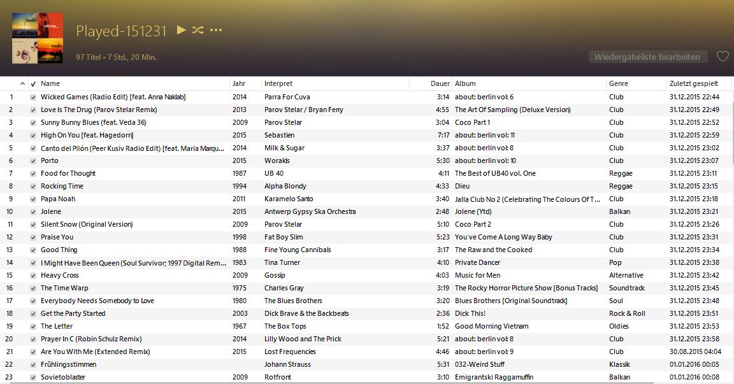The height and width of the screenshot is (384, 734).
Task: Click the ascending sort arrow in the header
Action: coord(21,83)
